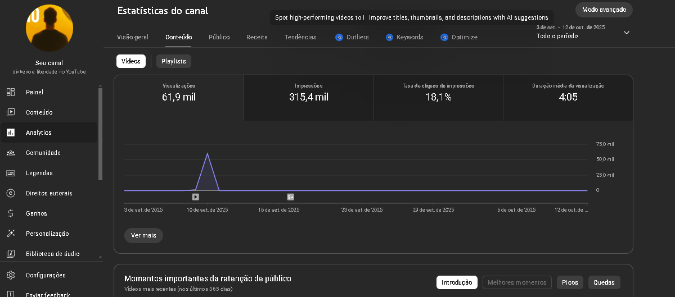Screen dimensions: 675x297
Task: Expand the date range dropdown arrow
Action: pos(627,33)
